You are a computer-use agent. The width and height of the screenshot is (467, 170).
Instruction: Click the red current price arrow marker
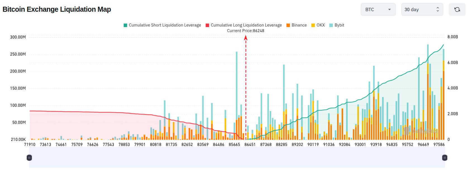click(246, 38)
